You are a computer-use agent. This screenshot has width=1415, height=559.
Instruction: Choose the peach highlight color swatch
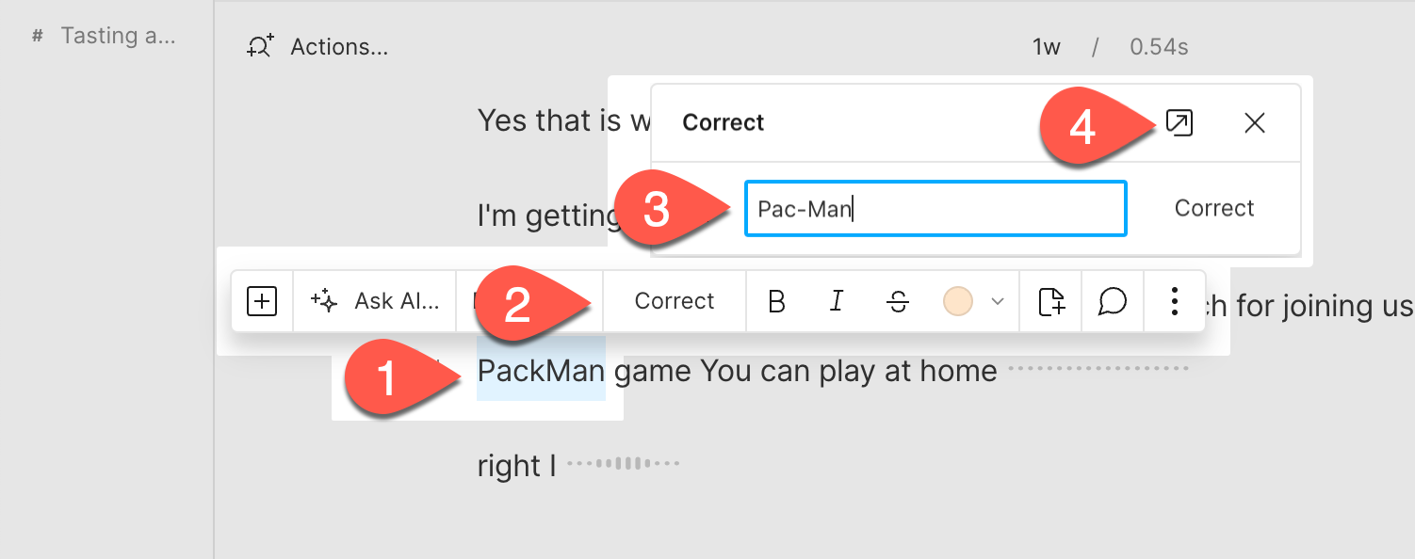click(x=958, y=301)
